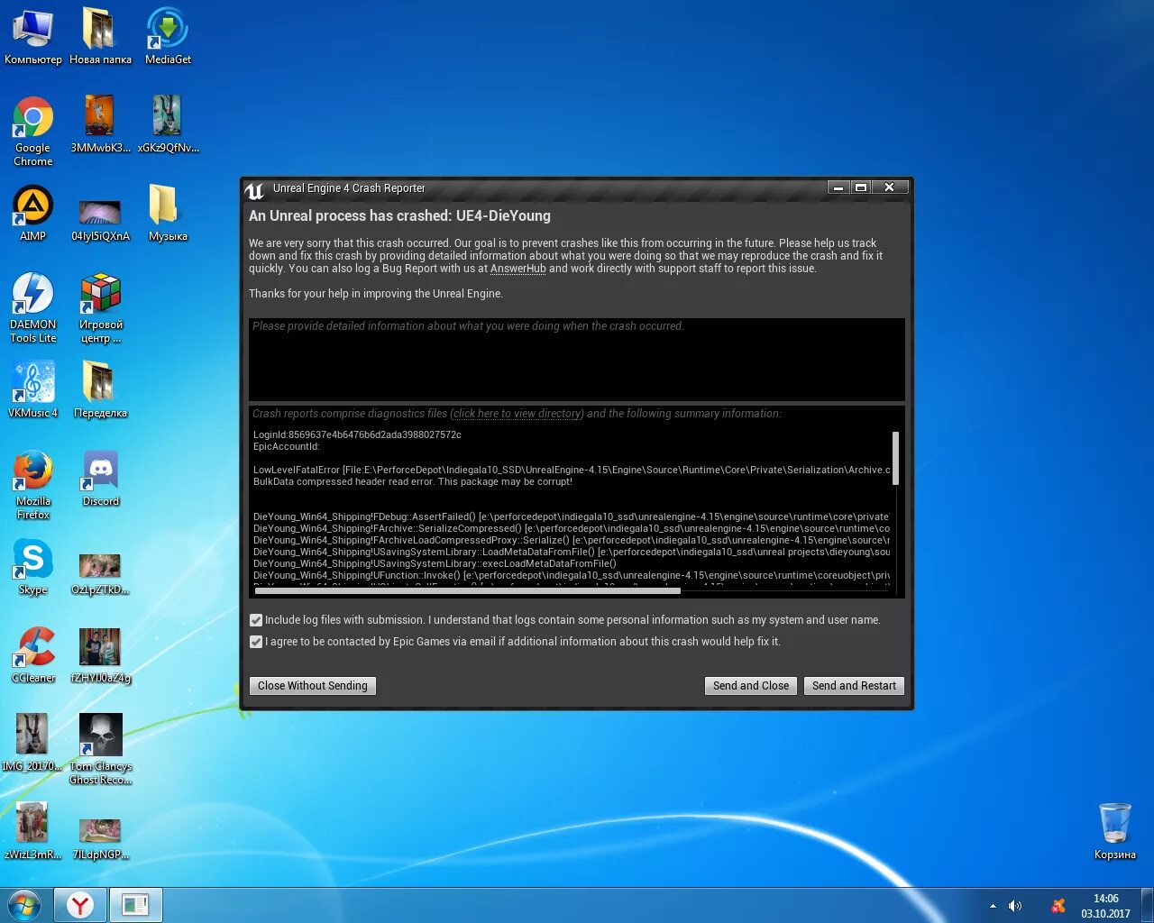Viewport: 1154px width, 923px height.
Task: Launch the AIMP player shortcut
Action: (x=33, y=213)
